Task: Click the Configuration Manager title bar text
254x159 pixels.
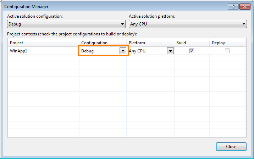Action: tap(26, 7)
